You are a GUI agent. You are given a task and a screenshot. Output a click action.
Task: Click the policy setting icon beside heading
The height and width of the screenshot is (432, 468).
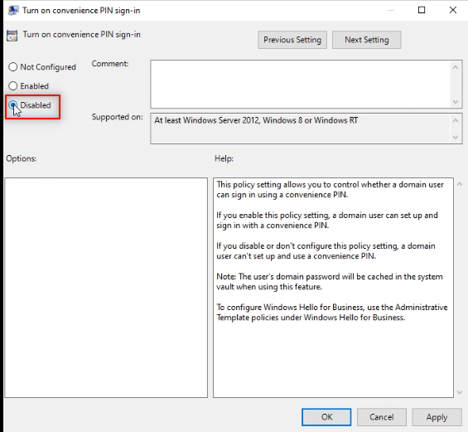pyautogui.click(x=12, y=36)
